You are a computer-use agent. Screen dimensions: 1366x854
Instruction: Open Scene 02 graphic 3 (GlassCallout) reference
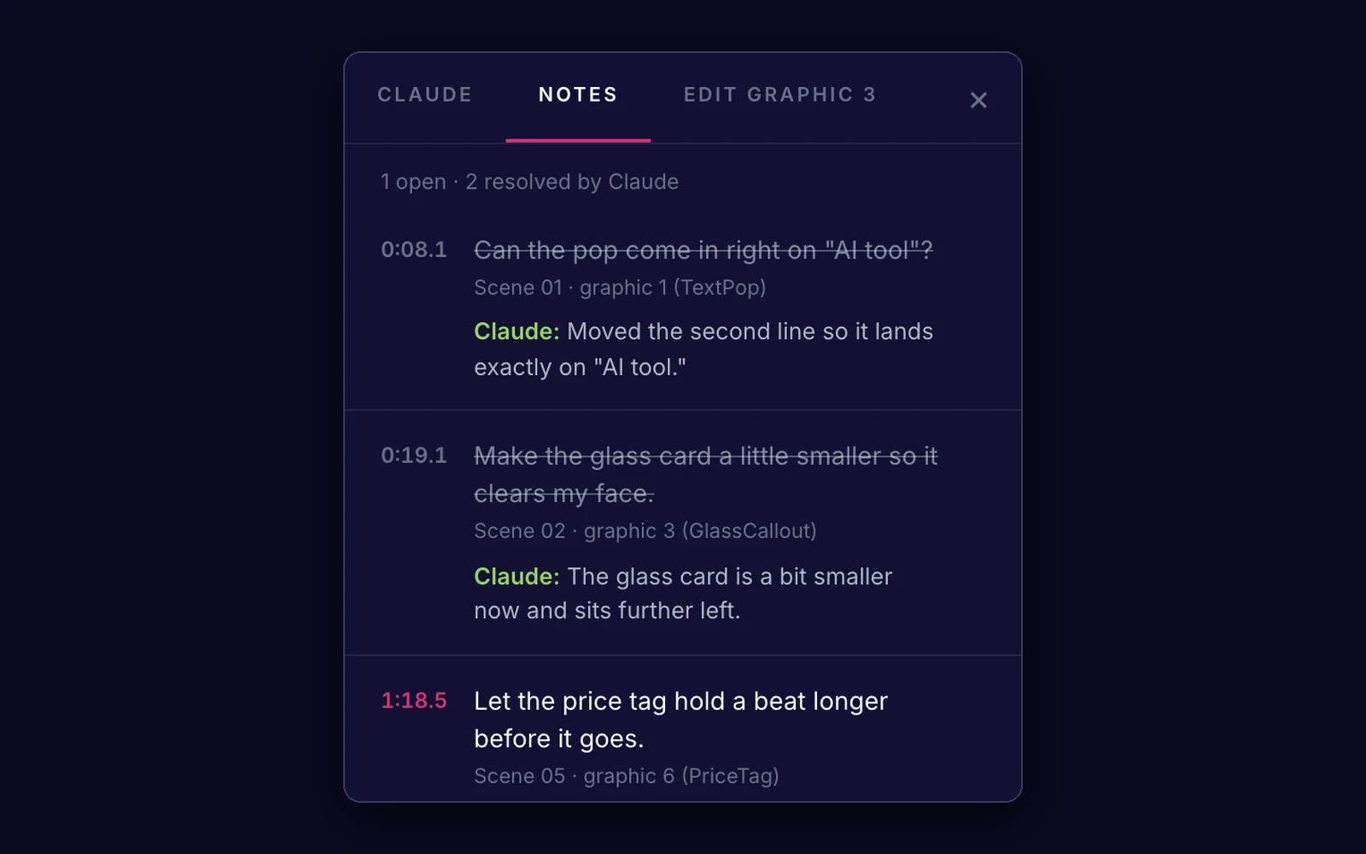[x=645, y=531]
